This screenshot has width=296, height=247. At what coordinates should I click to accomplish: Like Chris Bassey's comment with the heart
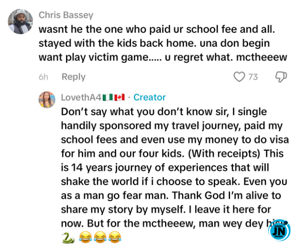click(x=239, y=77)
